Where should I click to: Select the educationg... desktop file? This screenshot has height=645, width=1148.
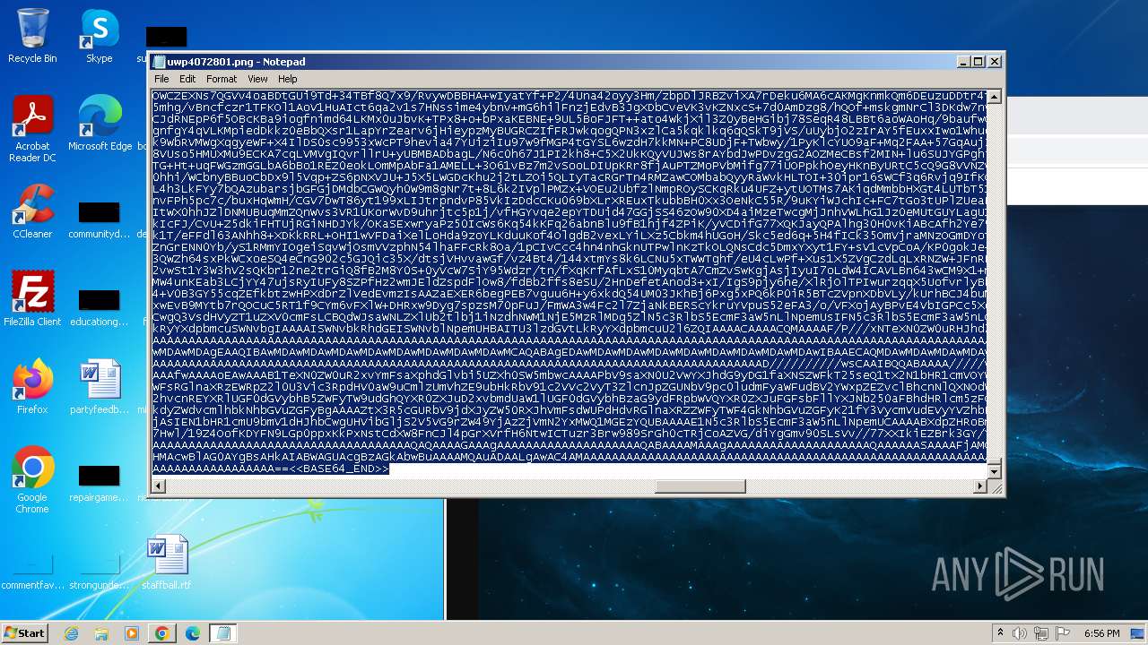(x=100, y=309)
